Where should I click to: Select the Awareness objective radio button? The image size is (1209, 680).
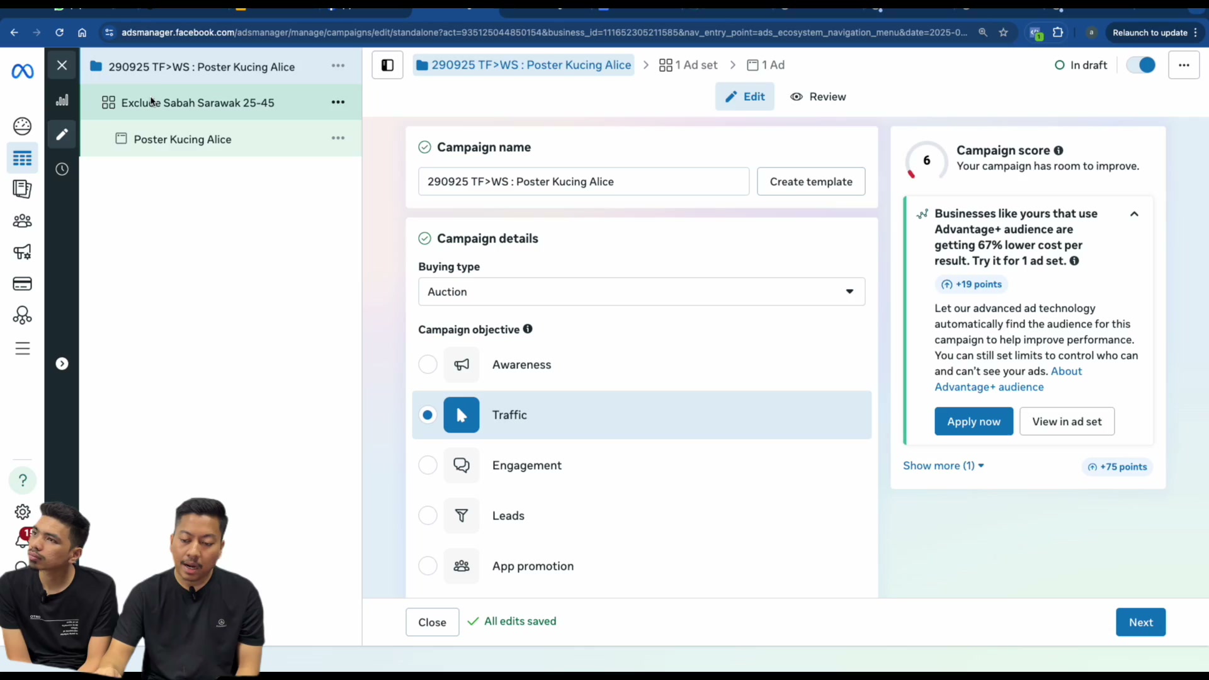click(x=428, y=364)
